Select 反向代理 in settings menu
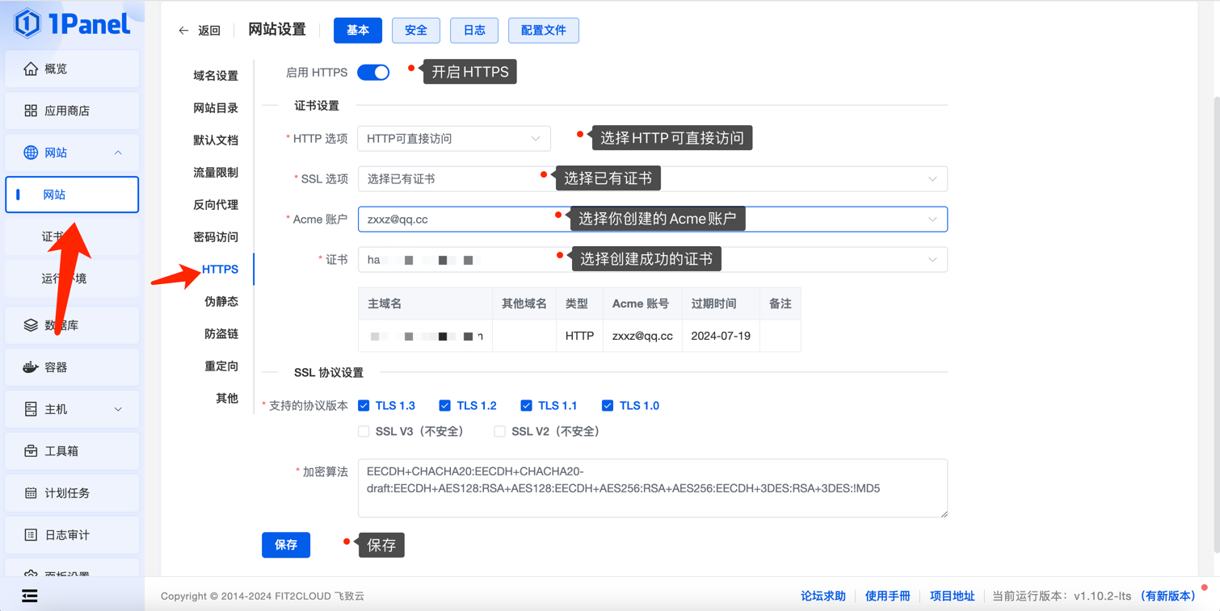 pyautogui.click(x=216, y=205)
